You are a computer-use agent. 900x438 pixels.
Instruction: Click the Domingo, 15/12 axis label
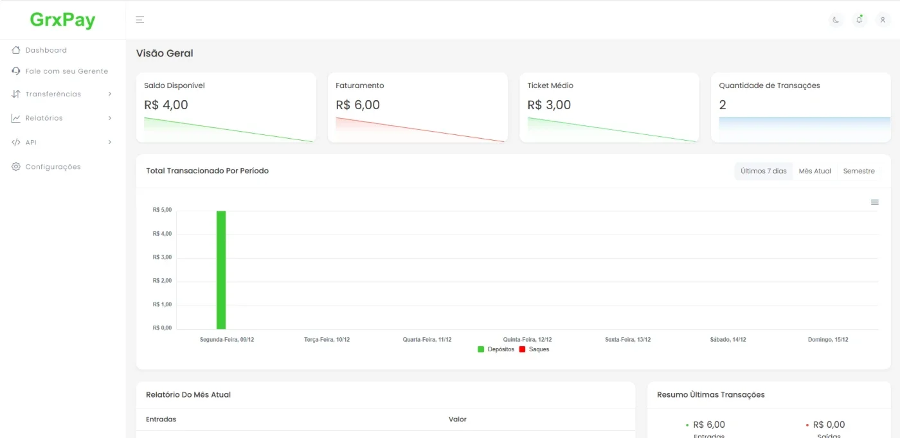pyautogui.click(x=828, y=339)
